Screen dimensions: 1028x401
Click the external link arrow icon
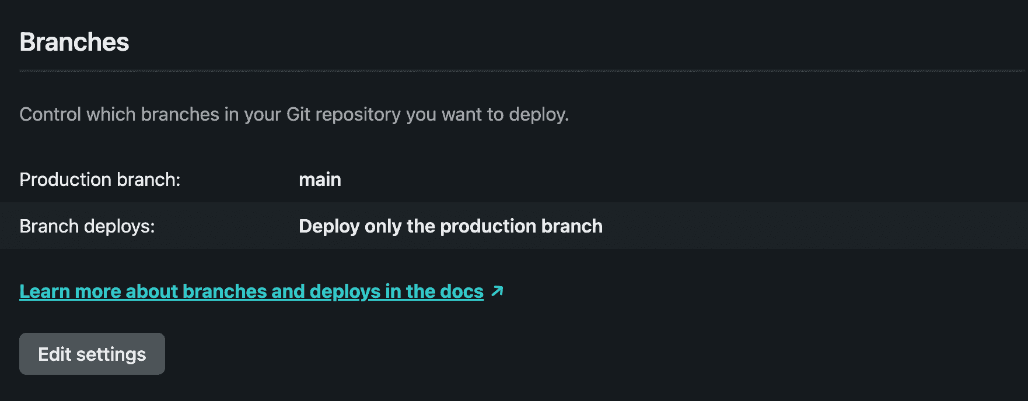[x=497, y=291]
